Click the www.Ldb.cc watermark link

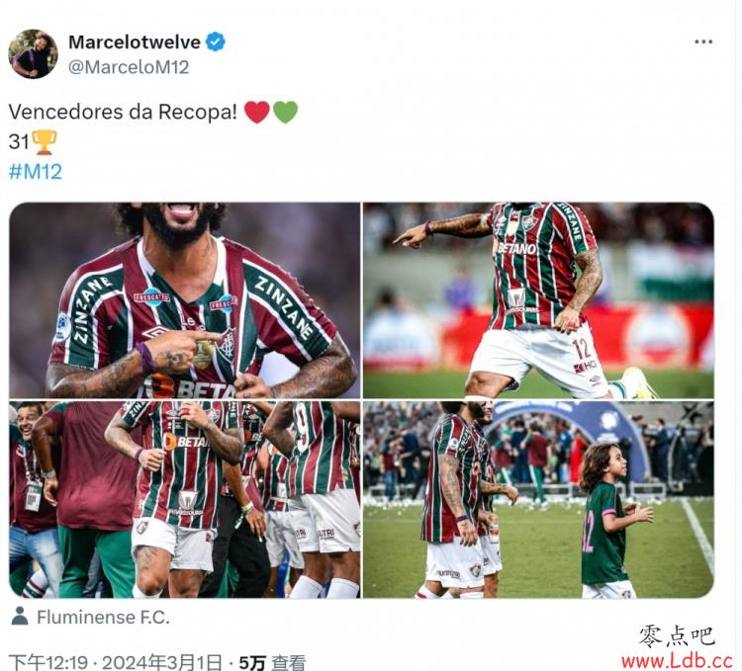(677, 661)
